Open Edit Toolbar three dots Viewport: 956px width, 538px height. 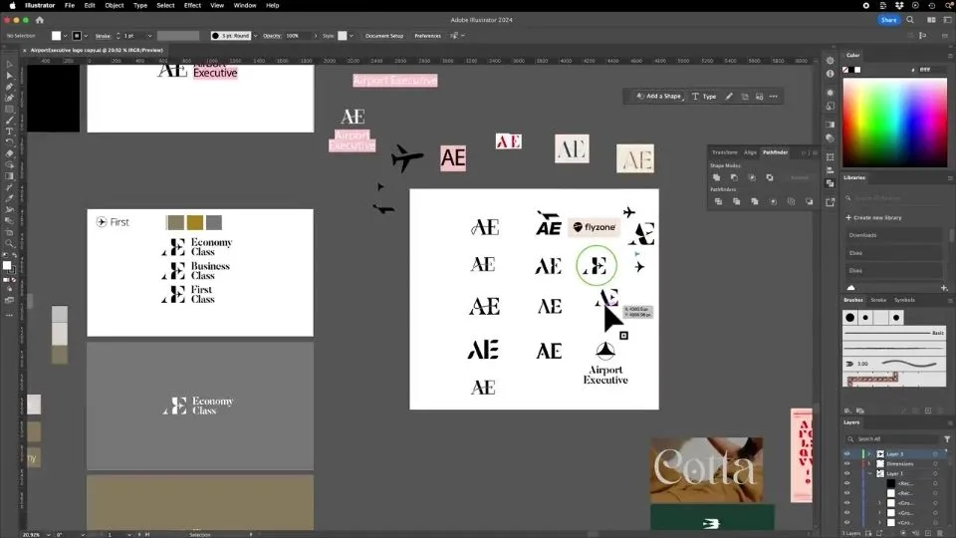coord(9,316)
